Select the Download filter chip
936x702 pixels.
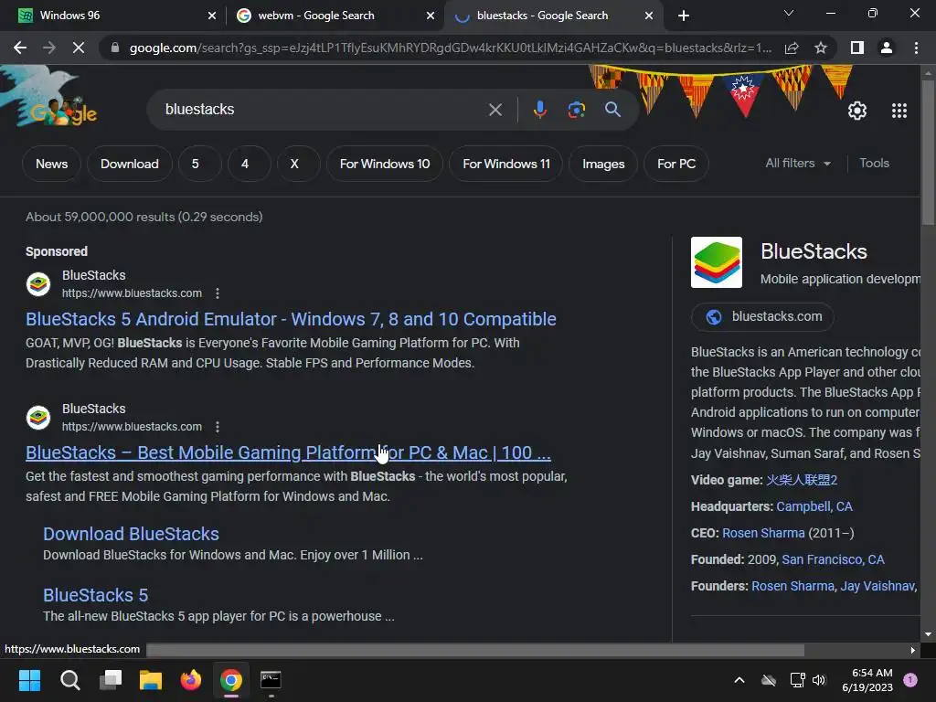(130, 164)
